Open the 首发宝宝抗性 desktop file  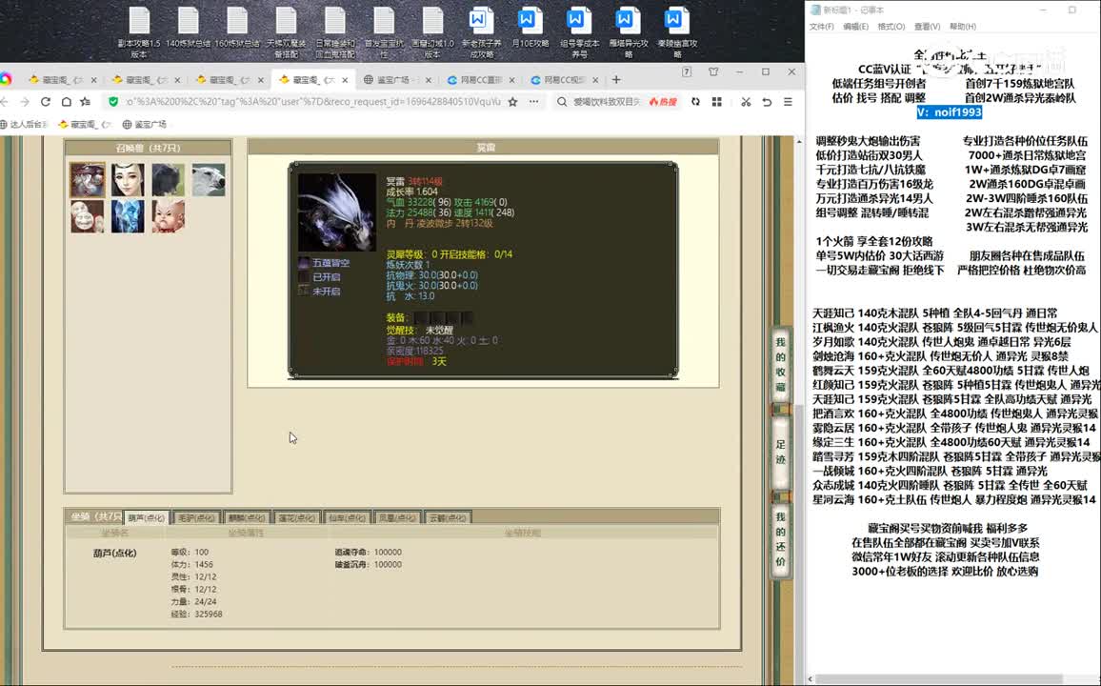tap(384, 33)
